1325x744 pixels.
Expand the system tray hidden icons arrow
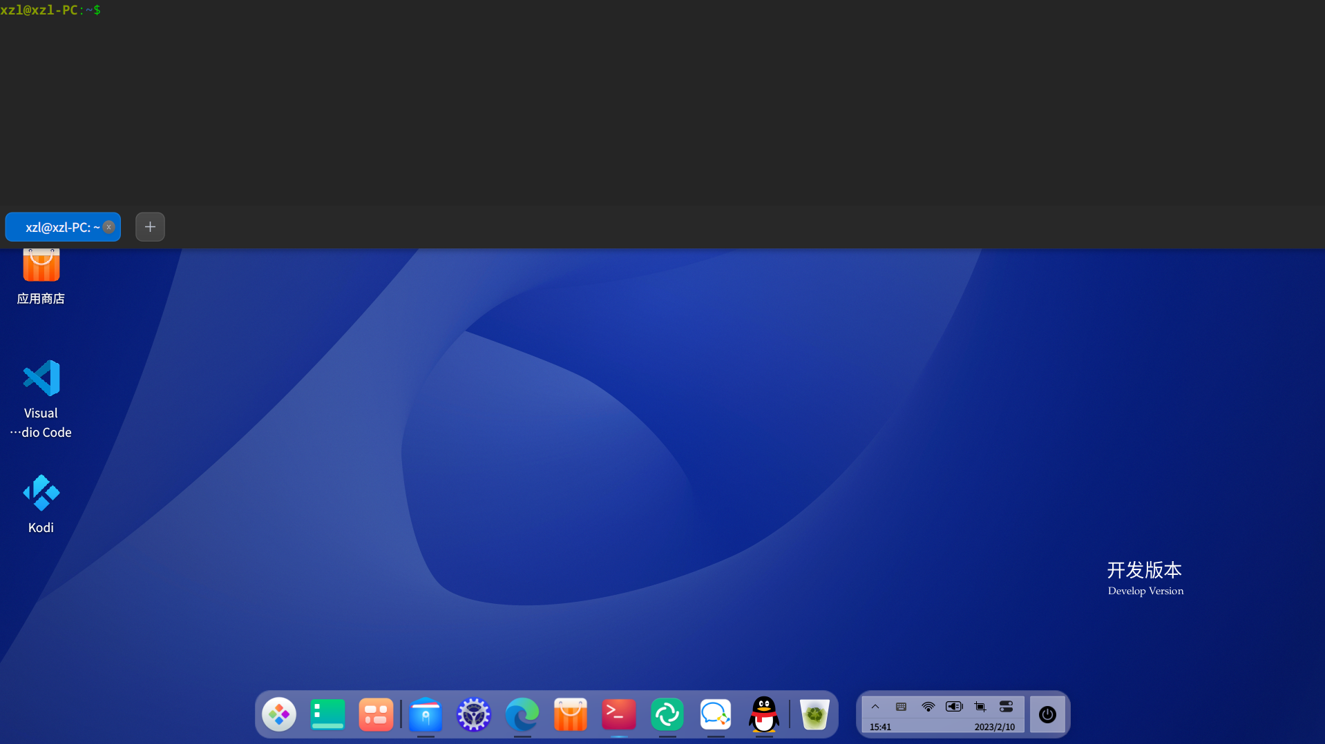point(875,707)
